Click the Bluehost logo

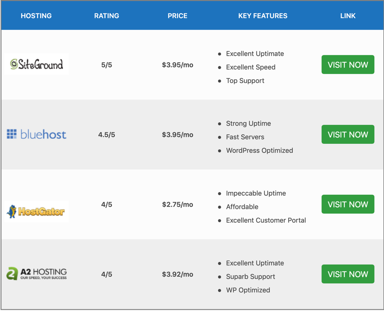(x=37, y=134)
